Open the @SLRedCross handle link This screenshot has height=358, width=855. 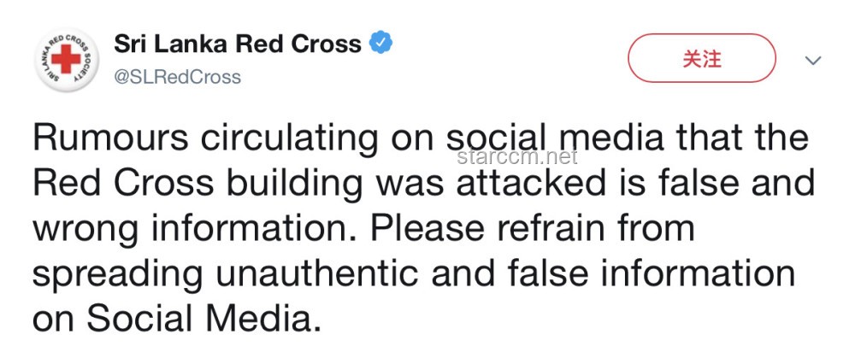tap(177, 78)
